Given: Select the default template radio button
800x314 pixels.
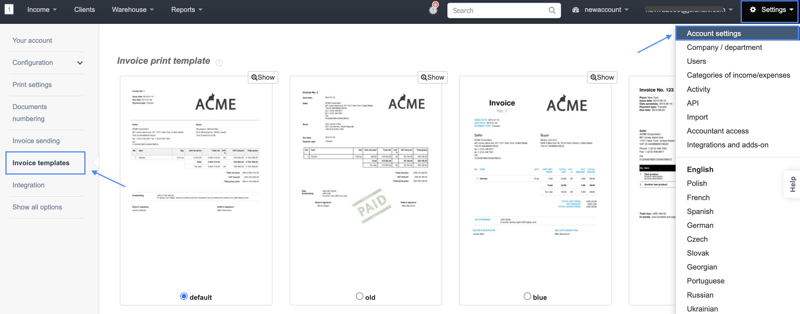Looking at the screenshot, I should [x=184, y=296].
